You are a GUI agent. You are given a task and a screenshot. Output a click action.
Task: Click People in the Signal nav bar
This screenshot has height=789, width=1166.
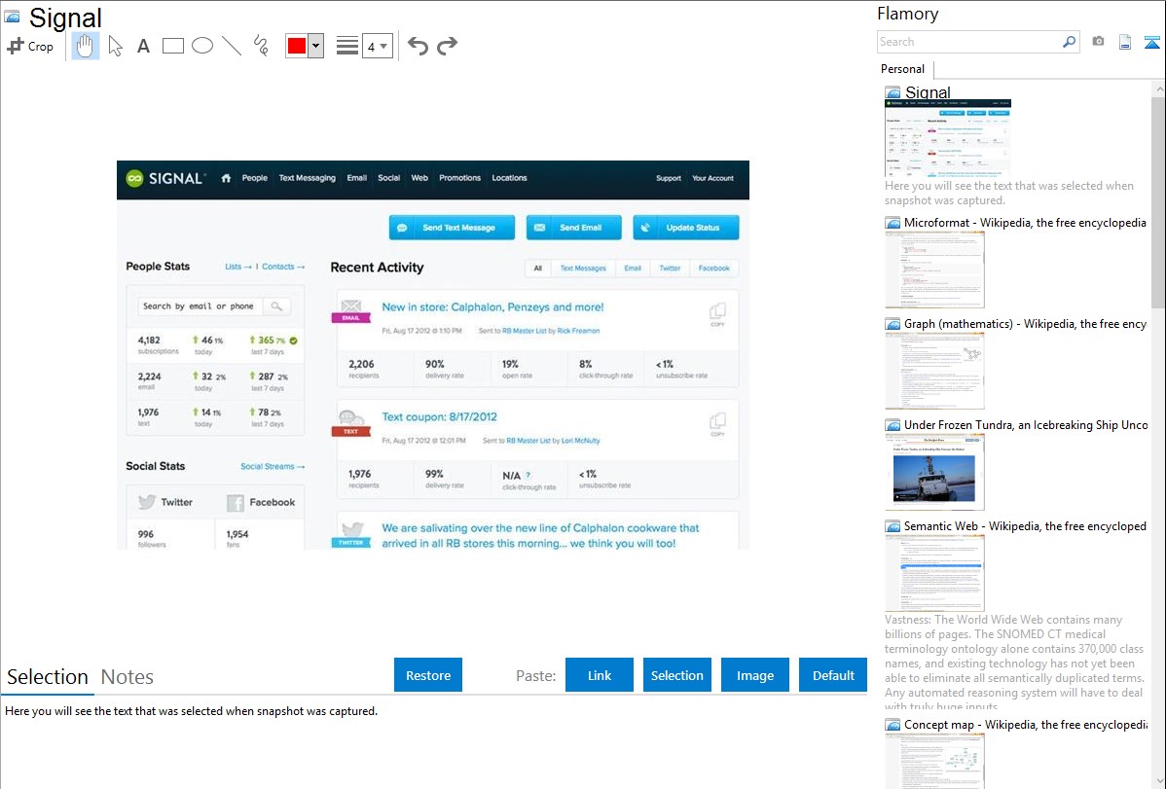pyautogui.click(x=254, y=178)
